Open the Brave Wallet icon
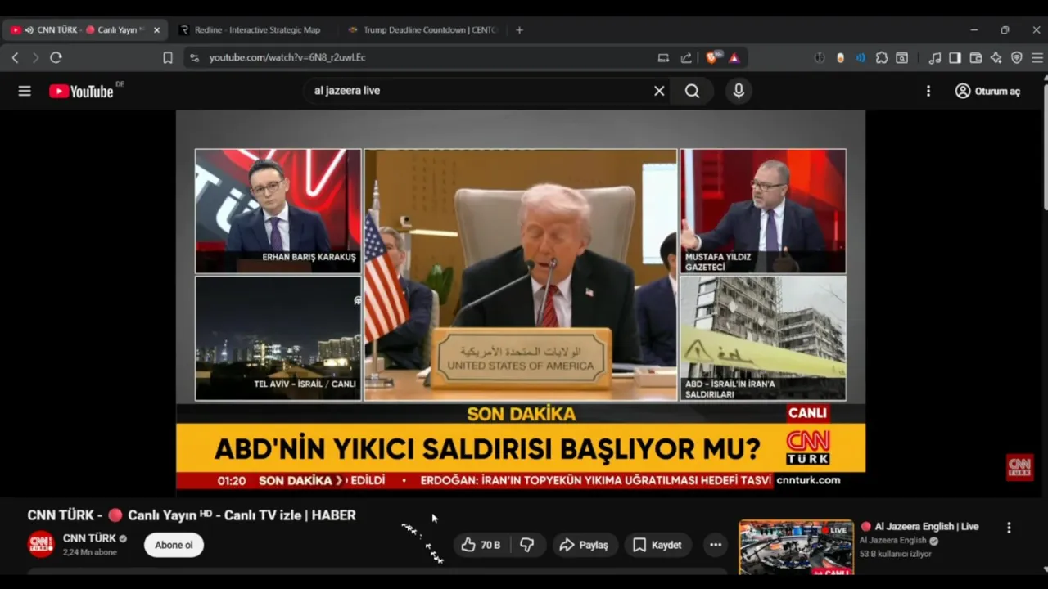 (975, 57)
